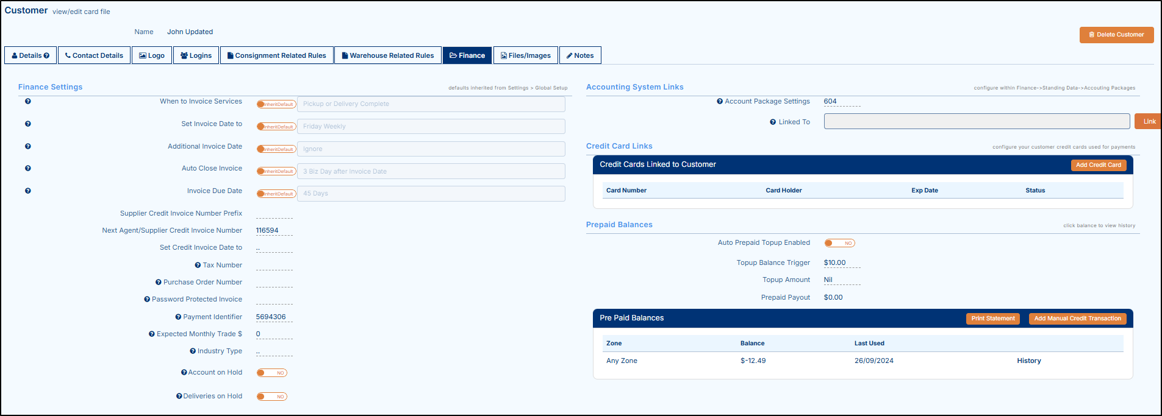Open Set Credit Invoice Date to dropdown
Screen dimensions: 1162x416
[x=274, y=249]
